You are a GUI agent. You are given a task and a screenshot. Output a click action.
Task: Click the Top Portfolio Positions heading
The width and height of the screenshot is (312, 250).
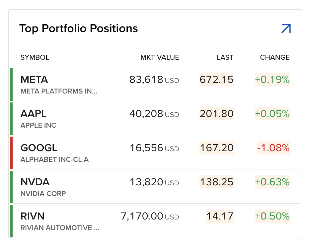pos(79,29)
